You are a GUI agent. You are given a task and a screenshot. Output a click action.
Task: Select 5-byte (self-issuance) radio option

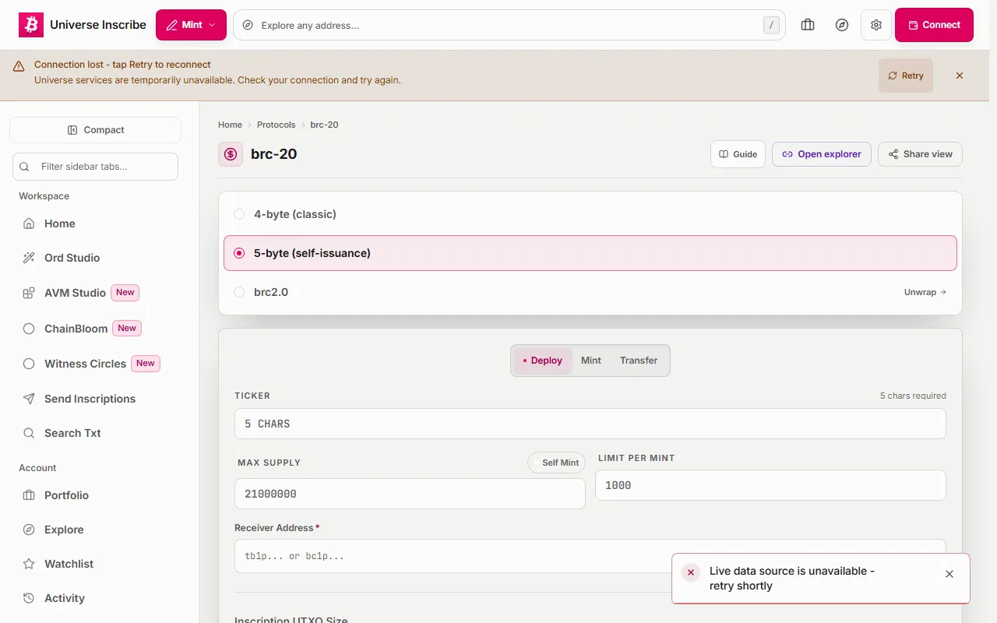click(590, 253)
